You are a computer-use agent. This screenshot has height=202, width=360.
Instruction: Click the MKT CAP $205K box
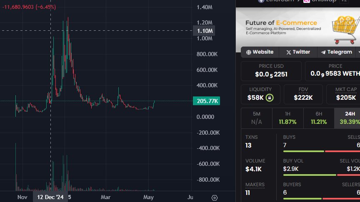(x=343, y=94)
